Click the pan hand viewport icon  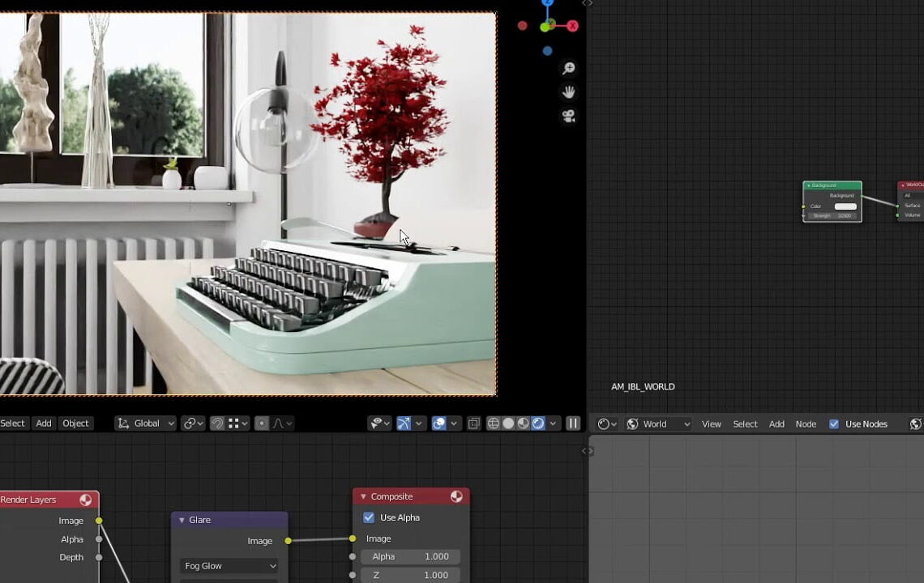(x=569, y=92)
